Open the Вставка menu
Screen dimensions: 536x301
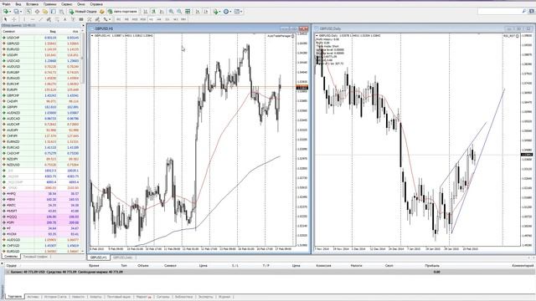(32, 4)
